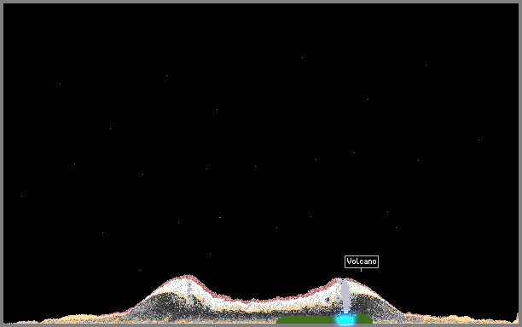Click green block left of the blue glow
This screenshot has height=327, width=522.
point(305,320)
